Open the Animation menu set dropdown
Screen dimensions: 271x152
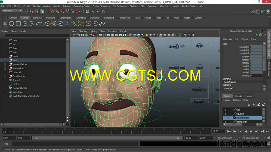click(12, 11)
